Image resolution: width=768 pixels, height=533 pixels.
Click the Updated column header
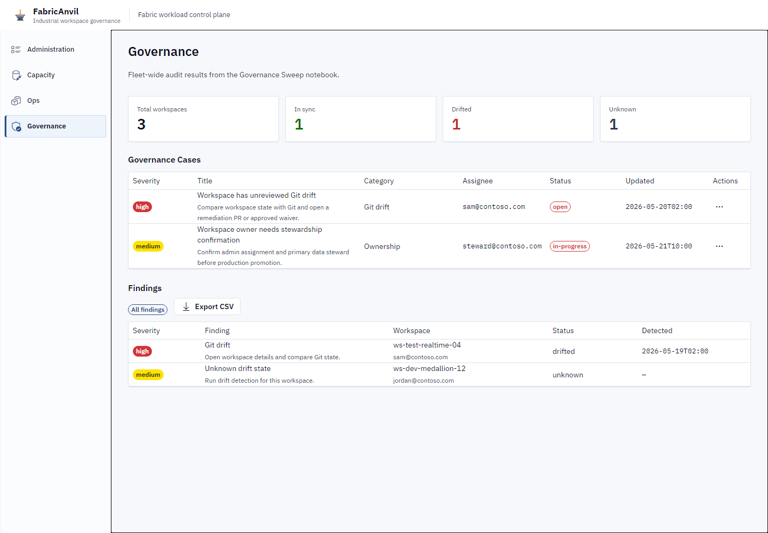[640, 181]
